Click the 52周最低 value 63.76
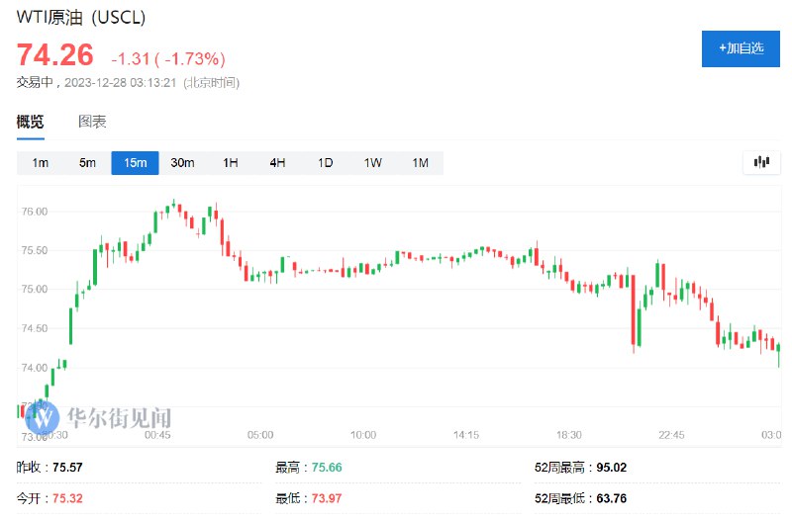The width and height of the screenshot is (792, 522). pos(611,499)
